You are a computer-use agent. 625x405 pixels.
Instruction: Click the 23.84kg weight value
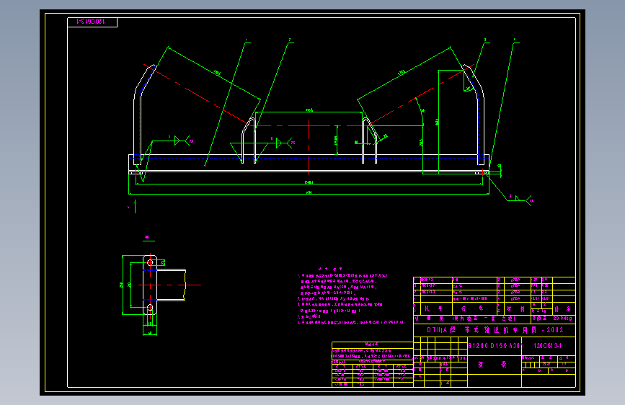(562, 319)
